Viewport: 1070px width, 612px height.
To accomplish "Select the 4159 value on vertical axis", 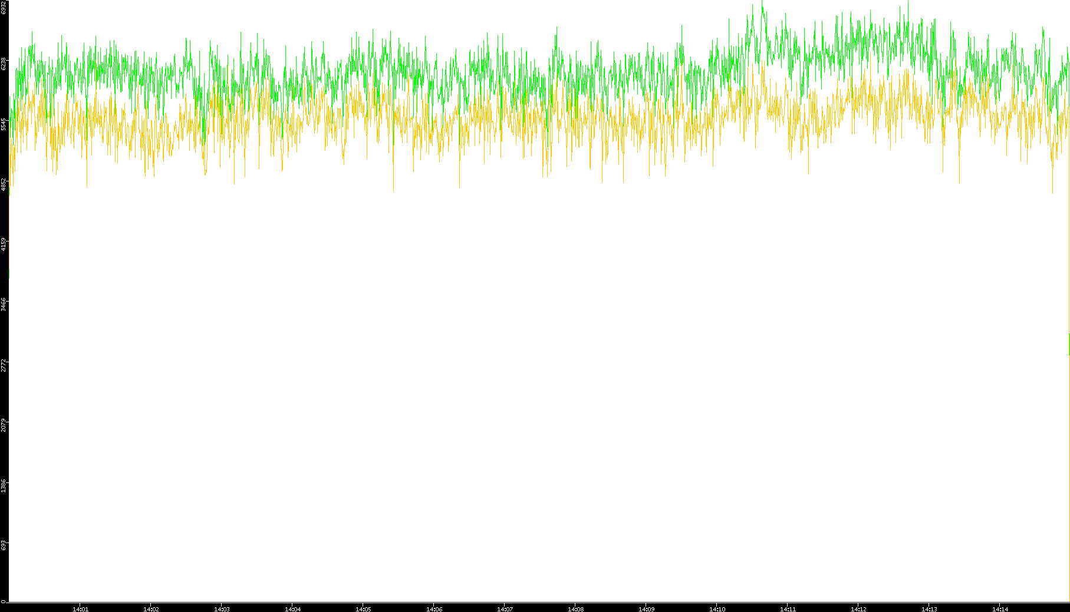I will (x=4, y=244).
